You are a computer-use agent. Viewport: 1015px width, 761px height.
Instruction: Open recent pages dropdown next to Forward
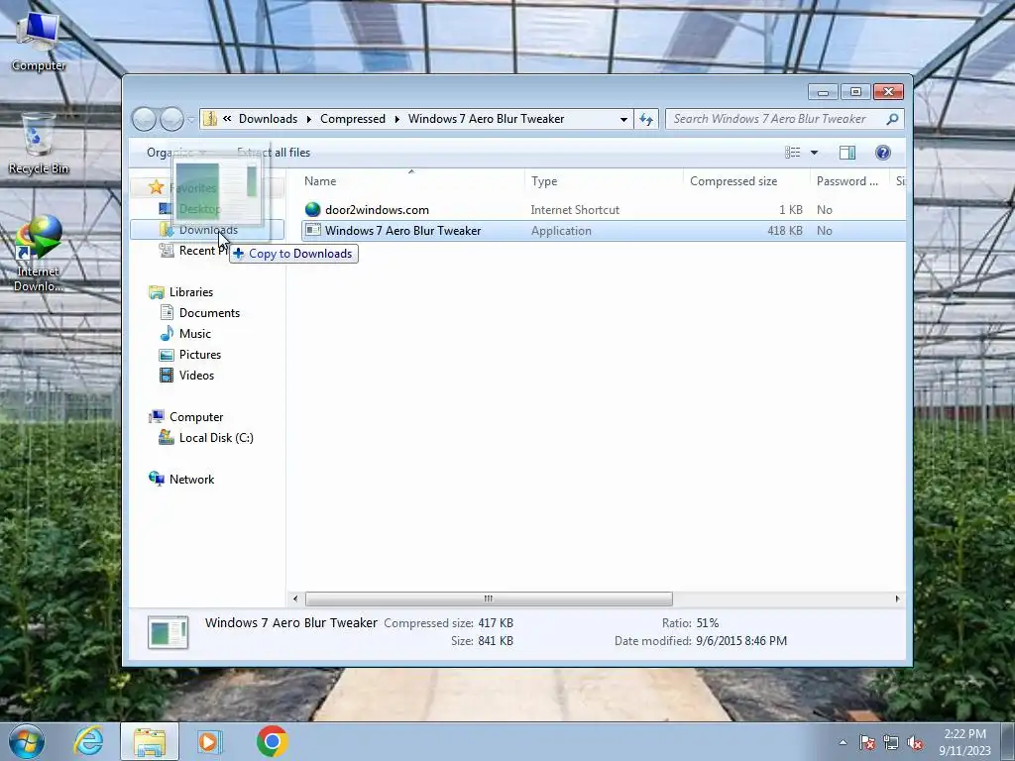191,119
